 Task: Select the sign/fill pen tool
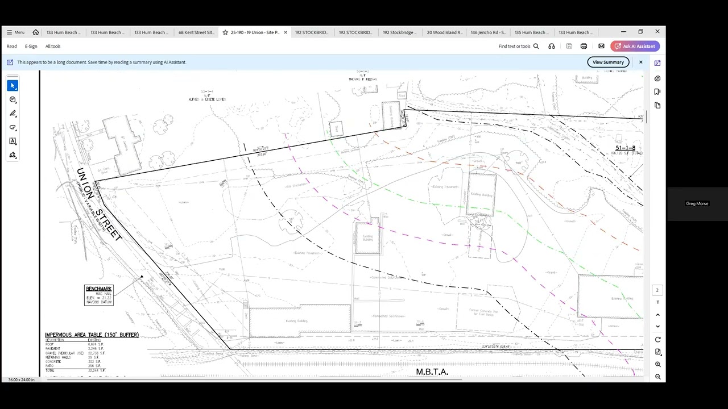pyautogui.click(x=13, y=155)
